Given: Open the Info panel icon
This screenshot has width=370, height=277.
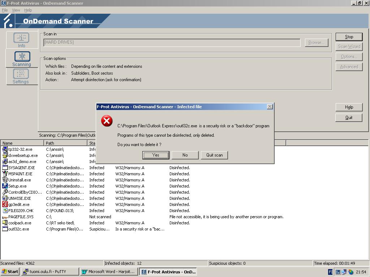Looking at the screenshot, I should click(x=21, y=38).
